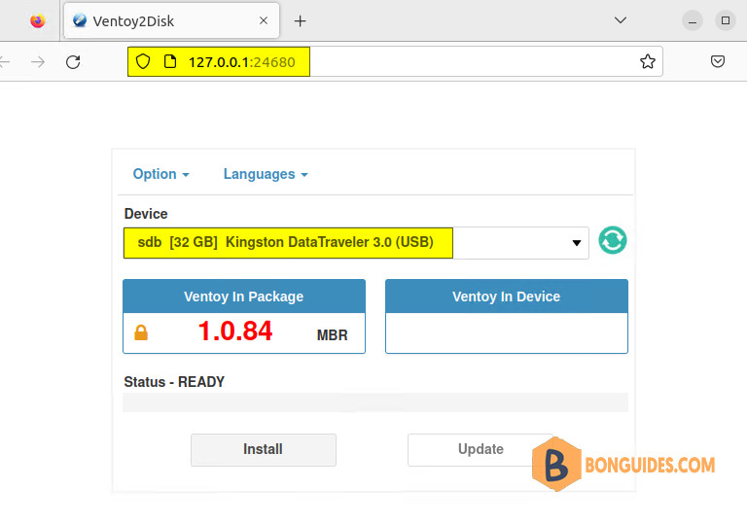Click the shield tracking protection icon

pos(143,61)
